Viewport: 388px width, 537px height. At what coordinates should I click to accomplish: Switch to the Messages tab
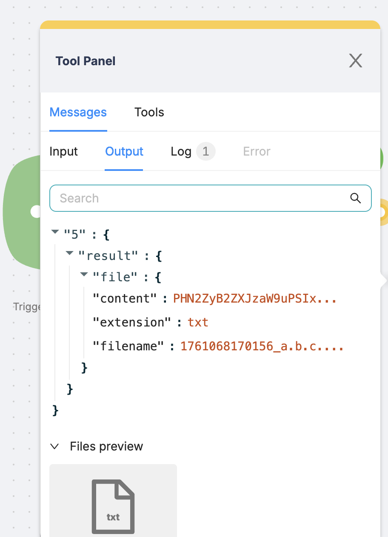point(78,112)
